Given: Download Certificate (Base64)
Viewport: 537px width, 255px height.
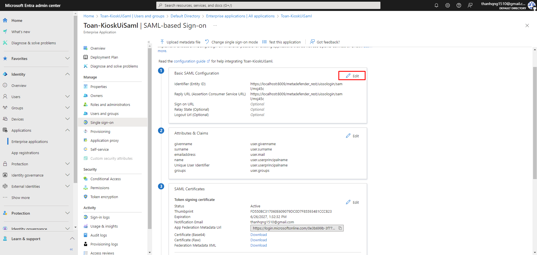Looking at the screenshot, I should 259,235.
